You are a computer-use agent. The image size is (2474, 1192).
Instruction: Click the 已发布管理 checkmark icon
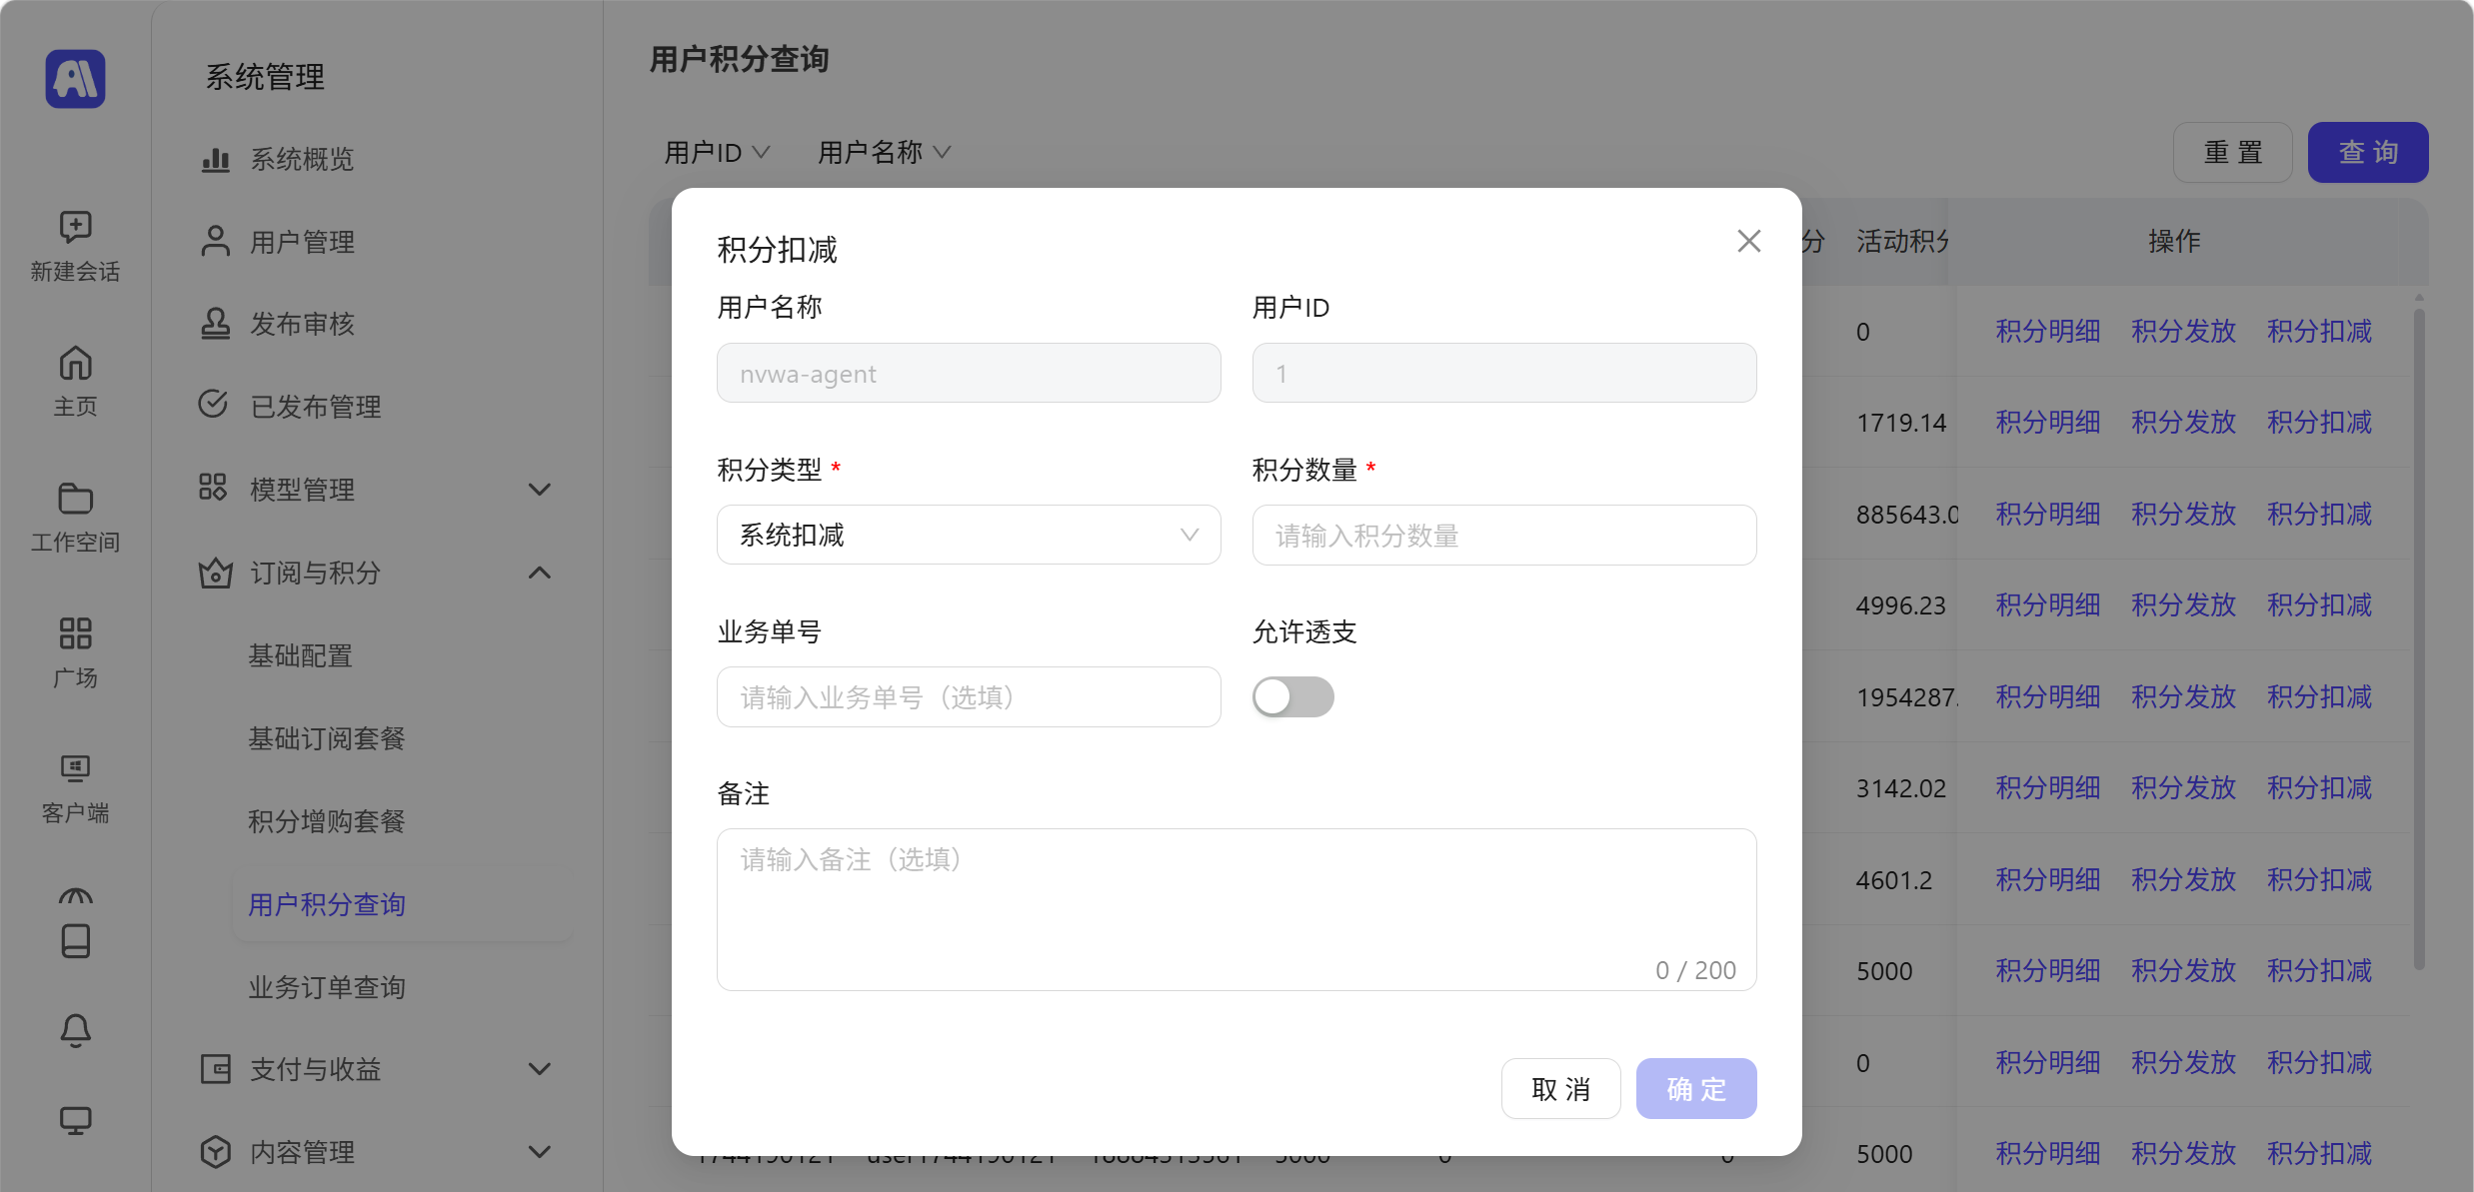(x=213, y=404)
